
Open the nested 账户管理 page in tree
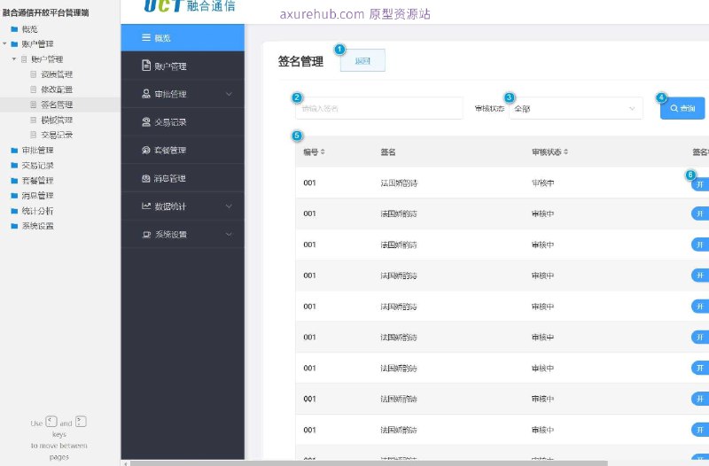(47, 59)
